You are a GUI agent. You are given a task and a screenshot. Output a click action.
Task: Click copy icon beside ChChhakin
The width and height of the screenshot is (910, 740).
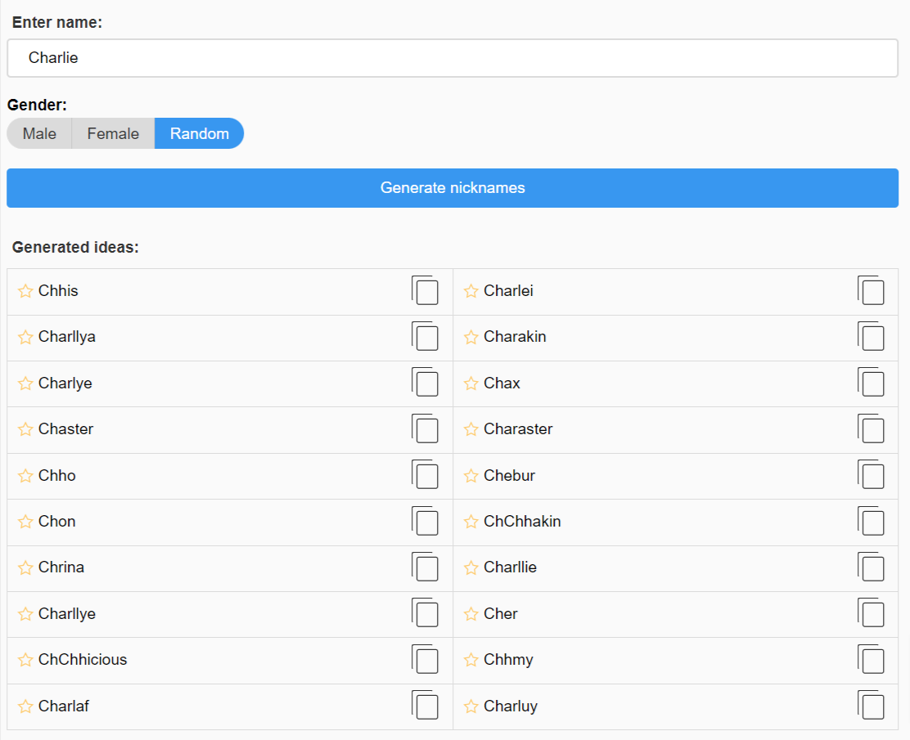coord(872,522)
